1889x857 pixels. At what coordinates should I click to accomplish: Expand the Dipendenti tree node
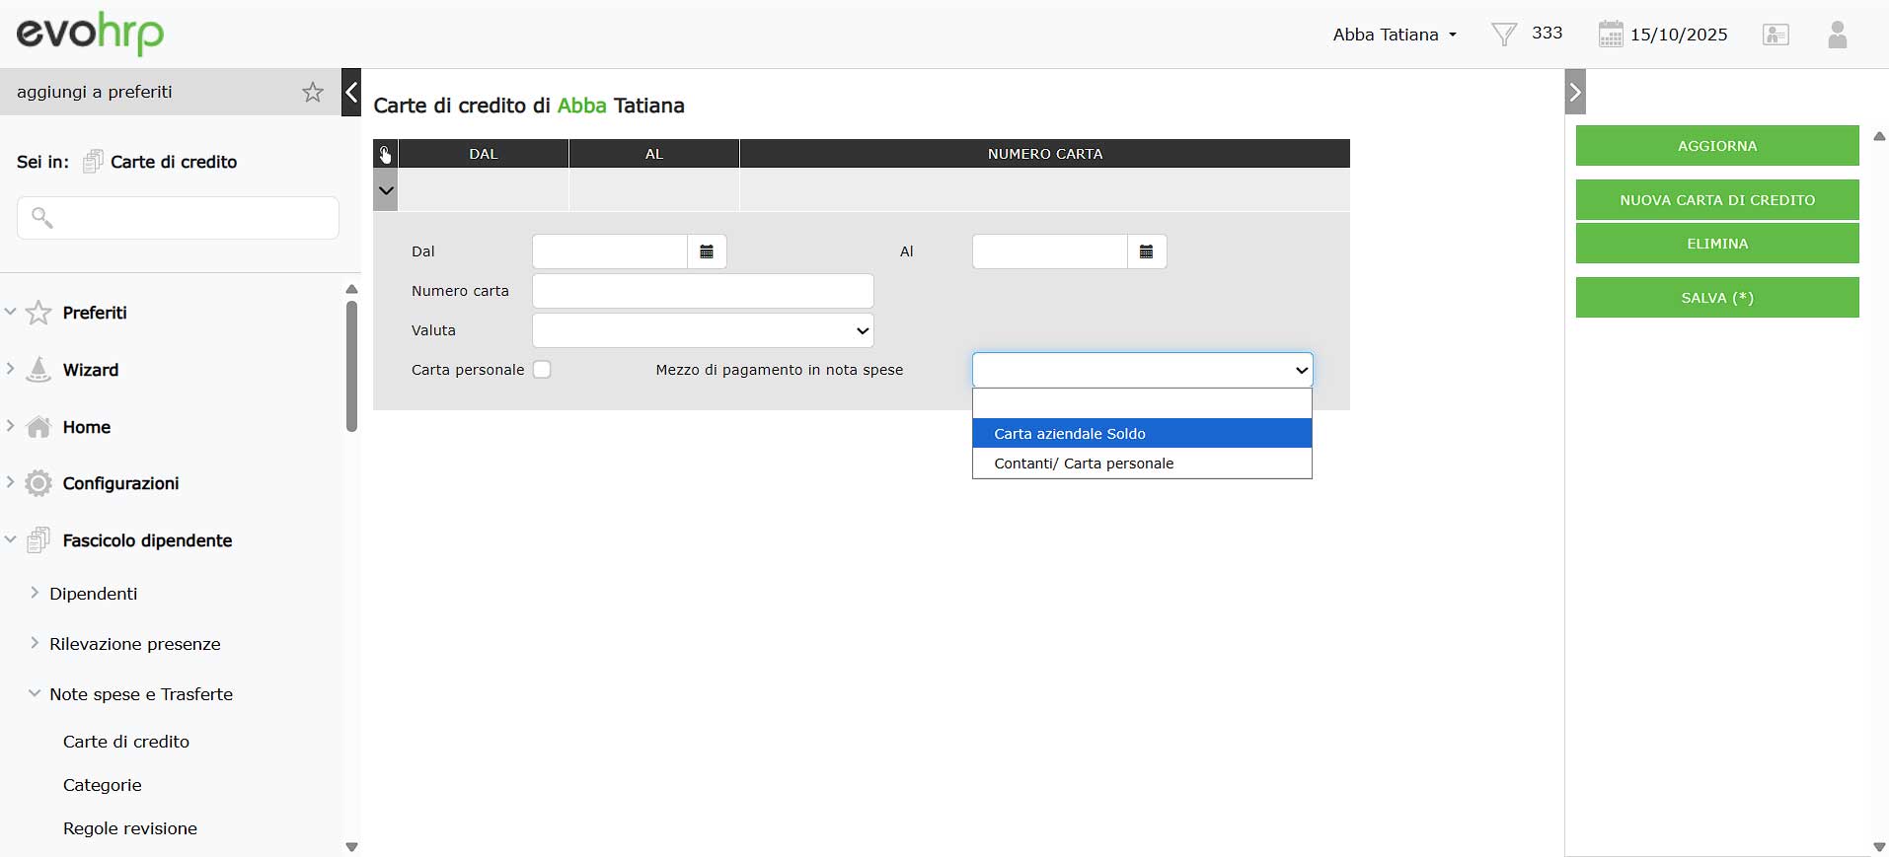pos(35,593)
